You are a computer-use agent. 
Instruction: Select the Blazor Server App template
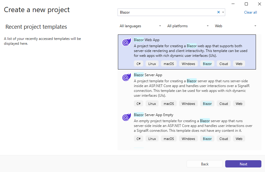(x=187, y=89)
